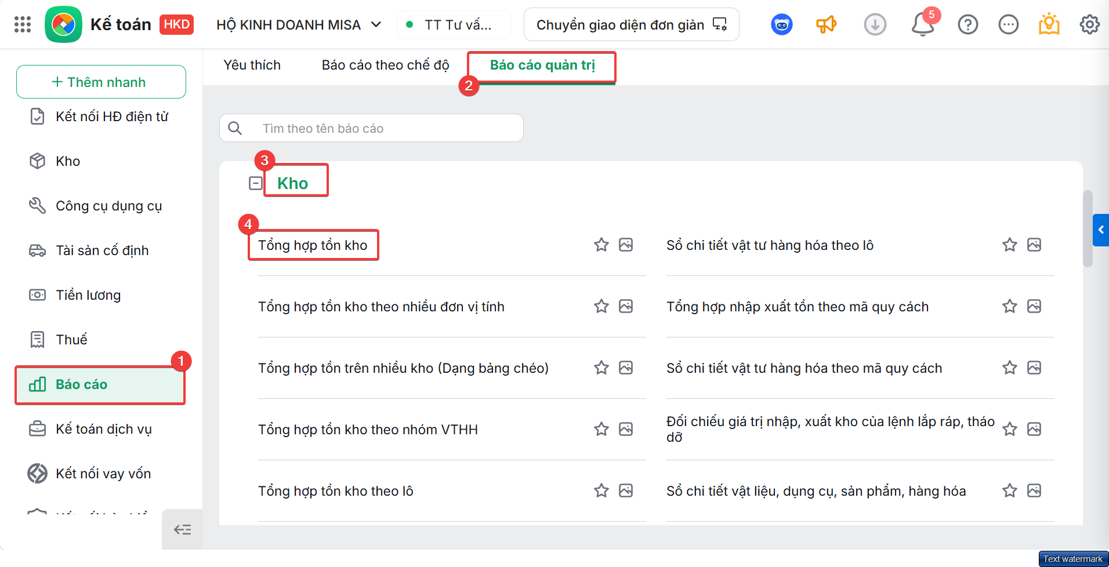Open HỘ KINH DOANH MISA dropdown
Image resolution: width=1109 pixels, height=567 pixels.
[298, 25]
